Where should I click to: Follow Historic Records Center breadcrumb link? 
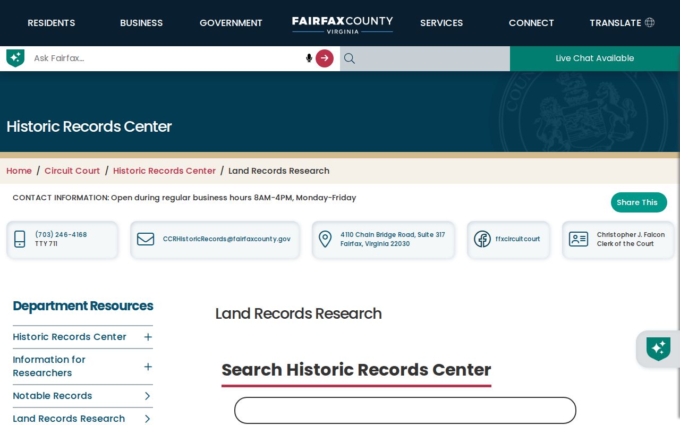pyautogui.click(x=164, y=171)
